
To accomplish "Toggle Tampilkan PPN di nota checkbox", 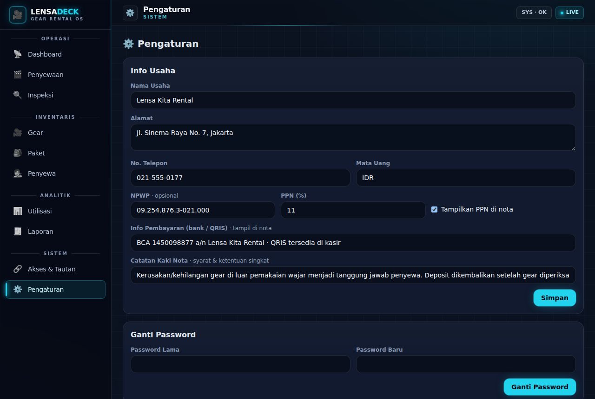I will click(x=434, y=209).
